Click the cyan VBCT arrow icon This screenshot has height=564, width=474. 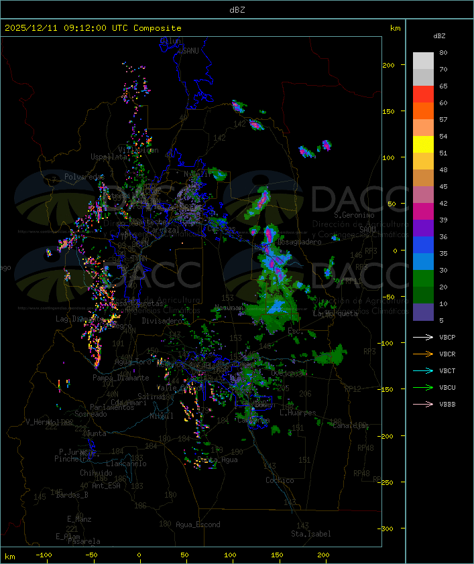pyautogui.click(x=423, y=370)
